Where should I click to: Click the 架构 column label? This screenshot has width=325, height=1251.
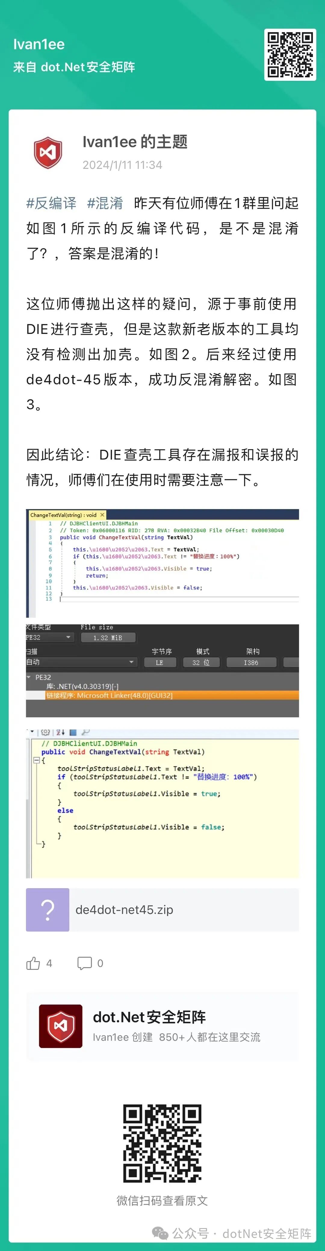(253, 652)
